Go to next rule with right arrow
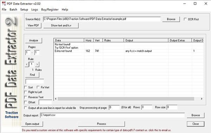This screenshot has width=211, height=133. point(37,64)
